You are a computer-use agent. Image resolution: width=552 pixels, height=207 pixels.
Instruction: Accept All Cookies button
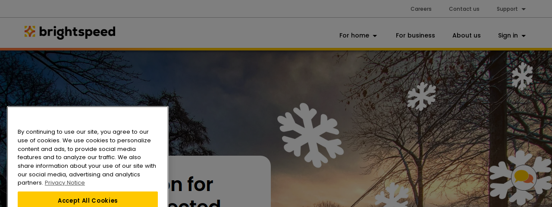(x=88, y=199)
